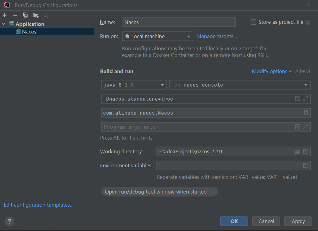The width and height of the screenshot is (318, 231).
Task: Click the 'Build and run' section heading
Action: point(116,71)
